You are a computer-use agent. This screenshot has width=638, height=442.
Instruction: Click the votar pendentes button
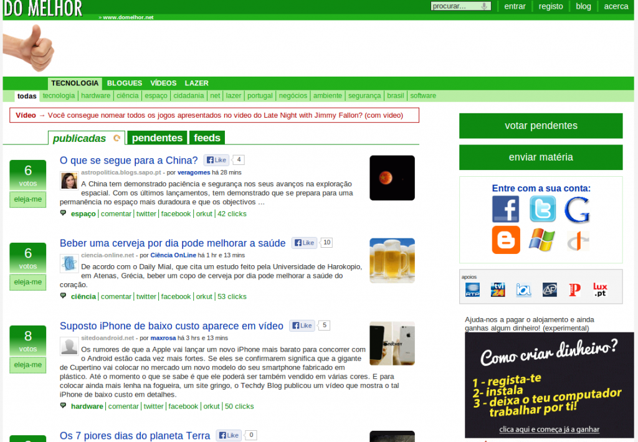541,126
